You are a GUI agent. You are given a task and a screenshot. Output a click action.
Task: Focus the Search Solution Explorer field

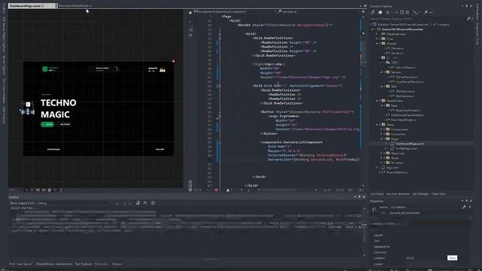[418, 19]
